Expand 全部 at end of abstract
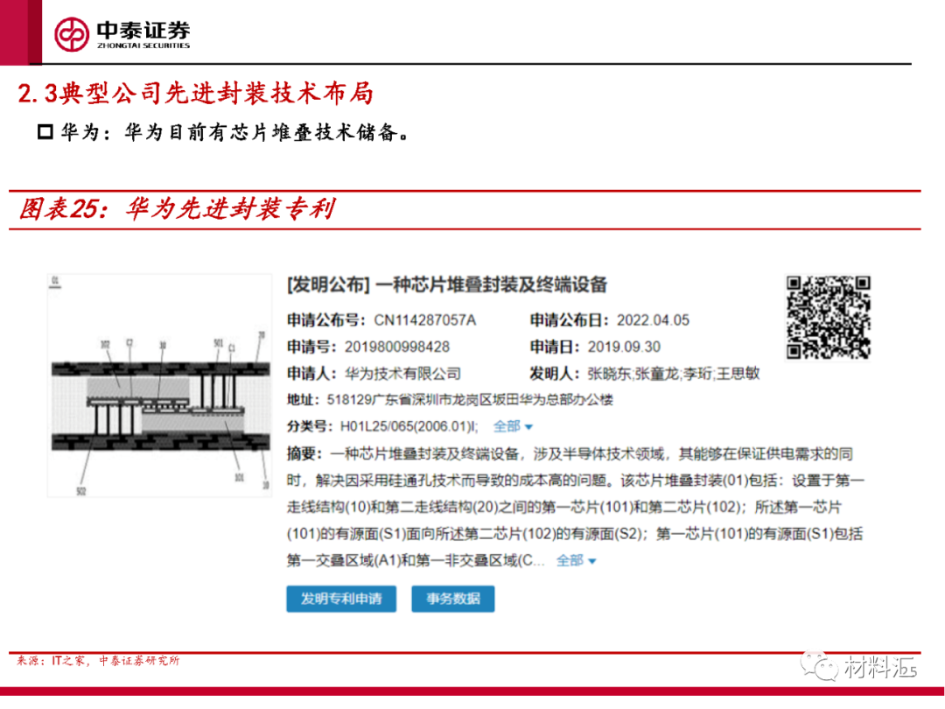Image resolution: width=945 pixels, height=709 pixels. point(576,561)
